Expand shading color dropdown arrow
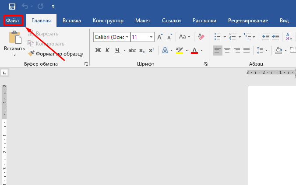The image size is (296, 185). (x=285, y=50)
